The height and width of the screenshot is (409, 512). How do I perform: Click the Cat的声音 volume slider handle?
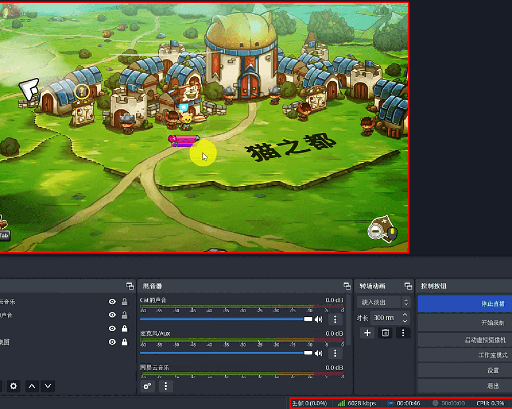pos(308,319)
